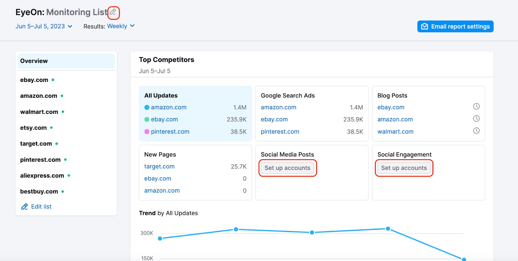Open the Jun 5–Jul 5, 2023 date dropdown
This screenshot has width=518, height=261.
44,26
